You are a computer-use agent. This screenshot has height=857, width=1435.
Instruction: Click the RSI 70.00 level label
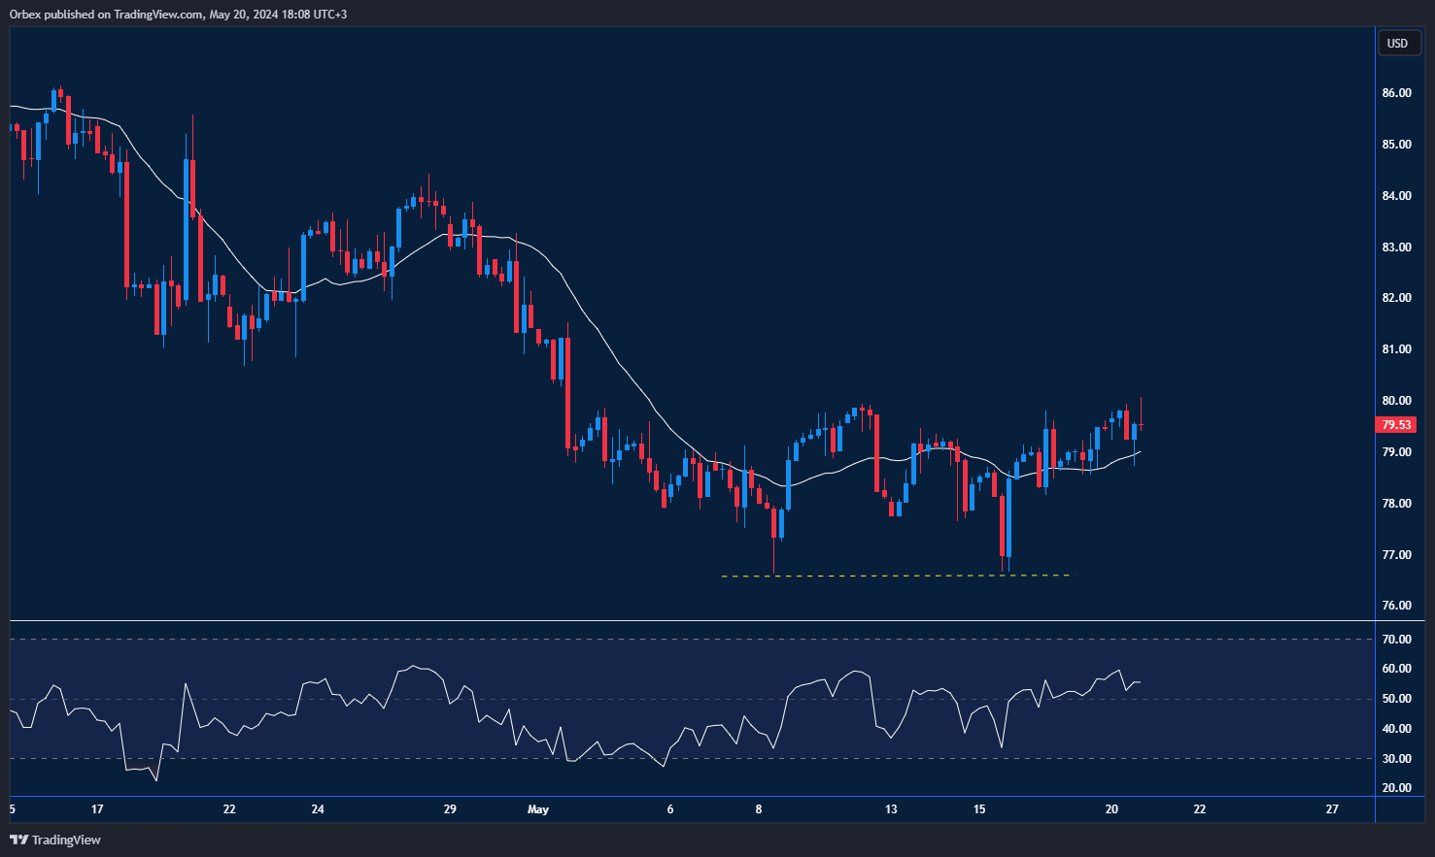tap(1397, 640)
